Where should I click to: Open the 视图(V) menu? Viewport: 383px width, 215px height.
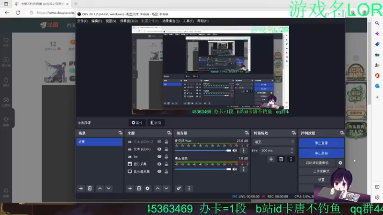click(111, 21)
